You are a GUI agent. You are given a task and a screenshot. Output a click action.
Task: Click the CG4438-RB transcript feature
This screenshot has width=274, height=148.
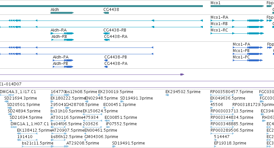(x=107, y=33)
